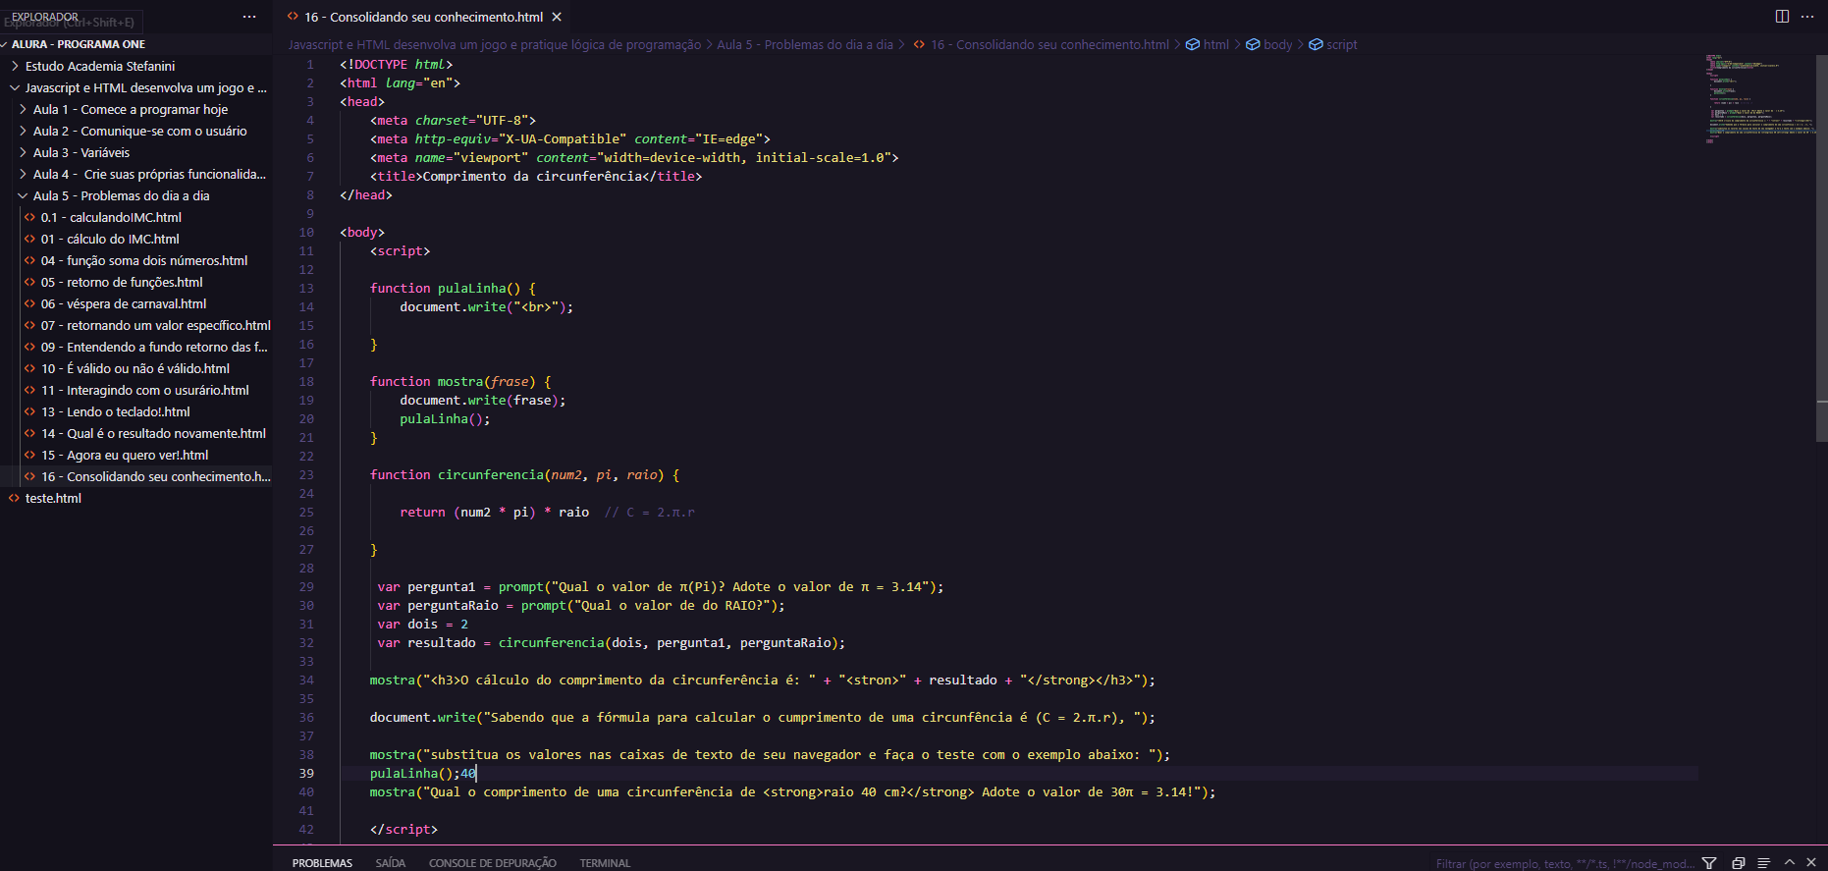
Task: Click the 'html' breadcrumb symbol icon
Action: coord(1193,44)
